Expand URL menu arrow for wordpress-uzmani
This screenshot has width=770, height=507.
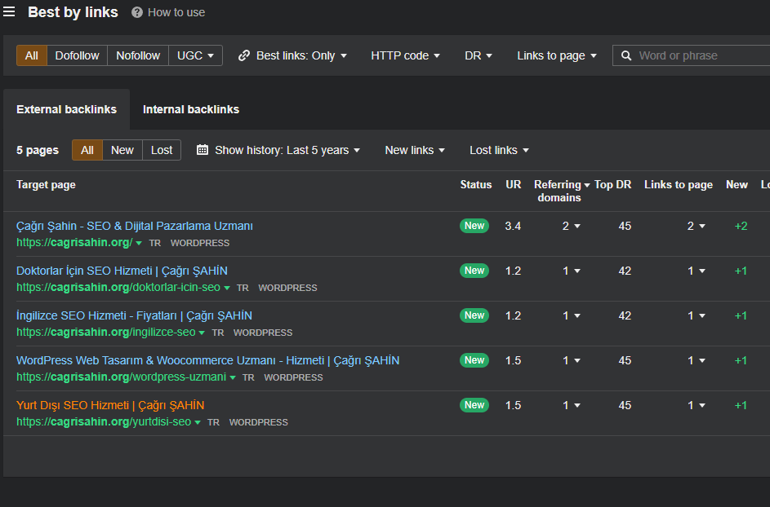click(233, 377)
